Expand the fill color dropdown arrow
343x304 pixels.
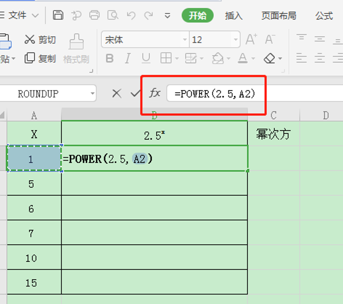coord(228,59)
